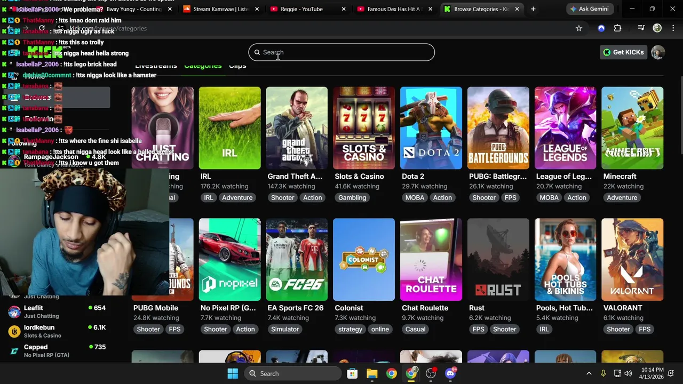The image size is (683, 384).
Task: Open the Colonist category thumbnail
Action: coord(364,259)
